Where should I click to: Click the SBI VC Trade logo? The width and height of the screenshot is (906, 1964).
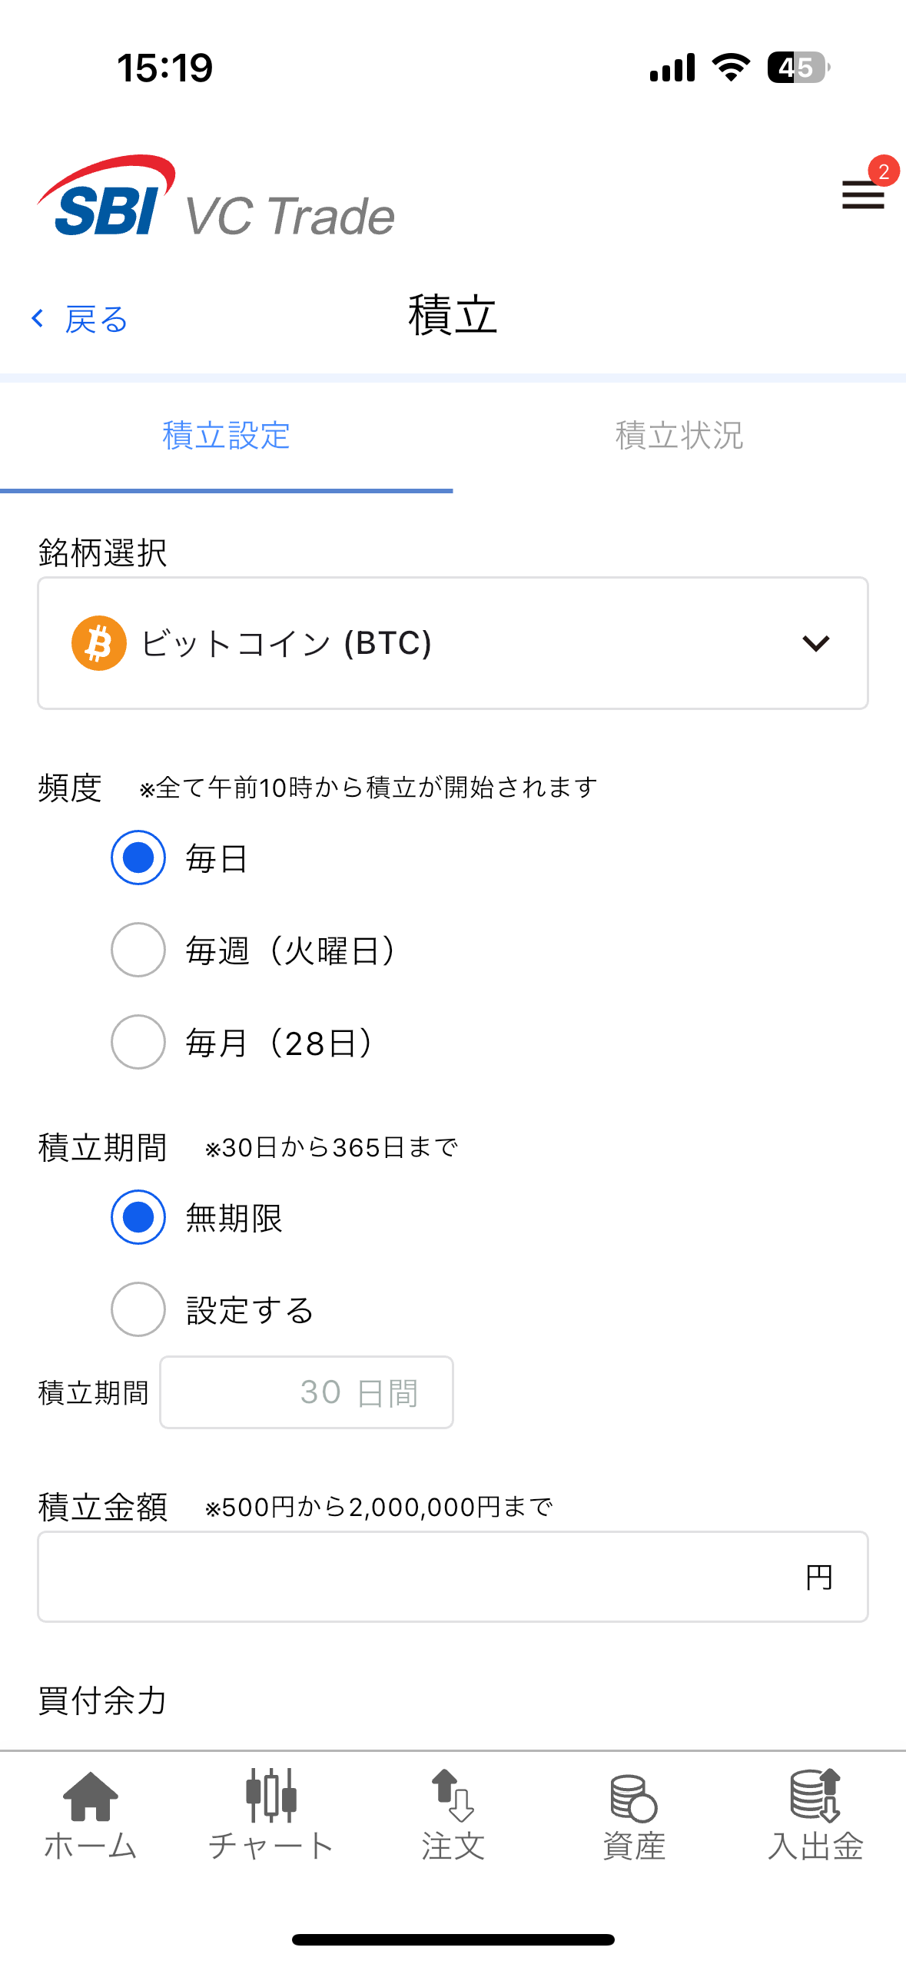pos(216,198)
